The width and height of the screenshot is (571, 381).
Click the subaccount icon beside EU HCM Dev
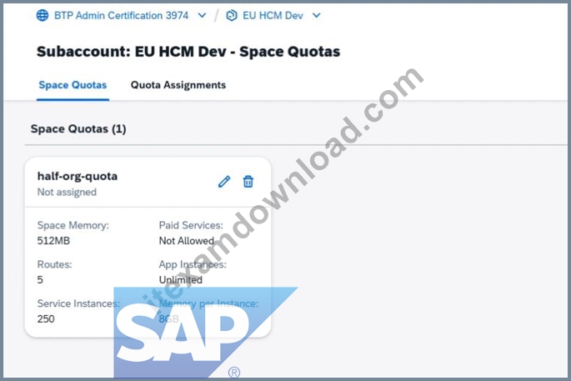point(232,15)
